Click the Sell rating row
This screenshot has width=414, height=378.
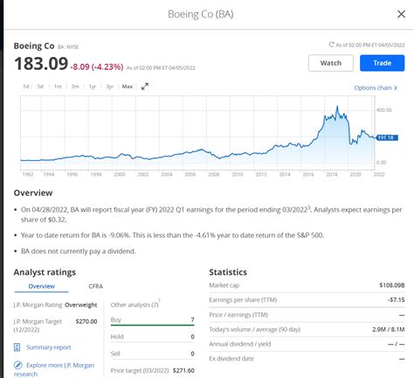pyautogui.click(x=152, y=353)
